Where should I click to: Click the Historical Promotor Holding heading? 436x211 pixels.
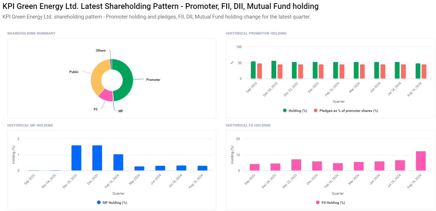pyautogui.click(x=256, y=34)
